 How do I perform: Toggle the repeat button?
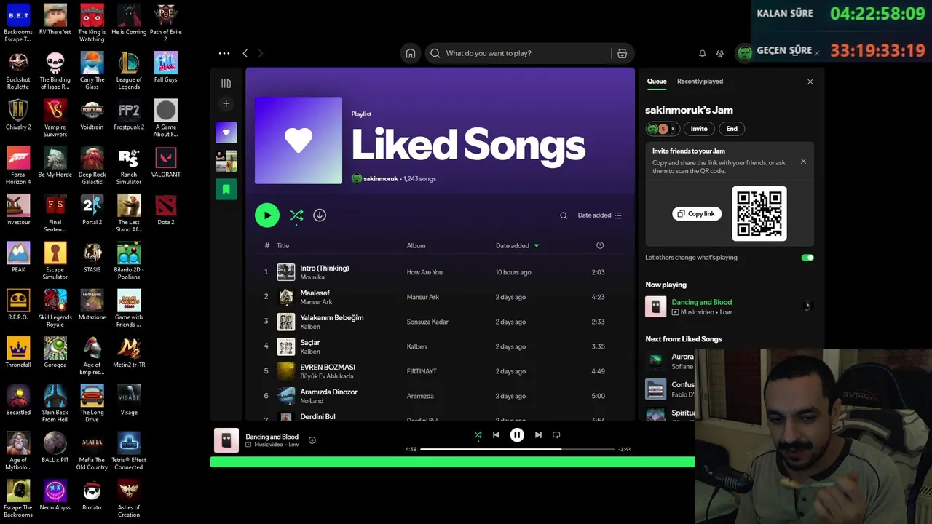(556, 435)
